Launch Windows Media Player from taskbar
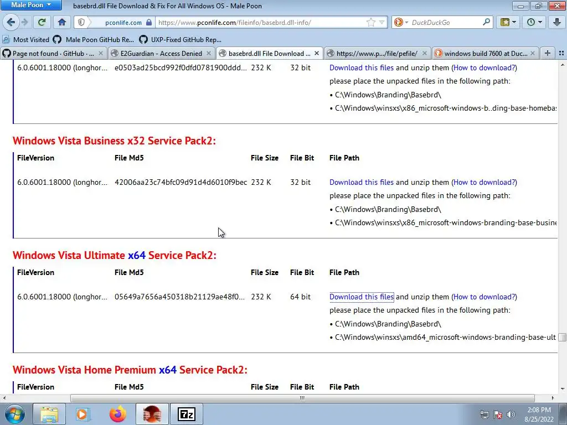This screenshot has height=425, width=567. point(83,414)
